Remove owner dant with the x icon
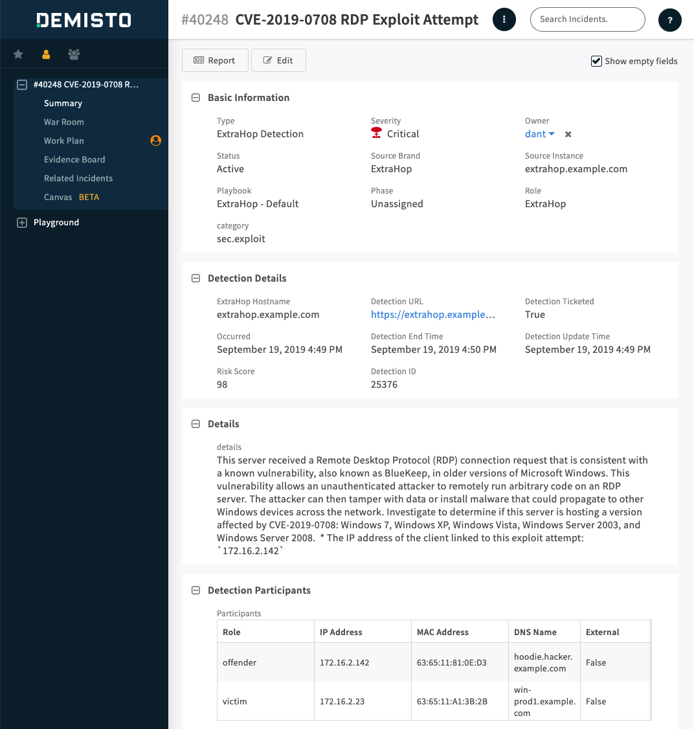The width and height of the screenshot is (694, 729). click(568, 135)
